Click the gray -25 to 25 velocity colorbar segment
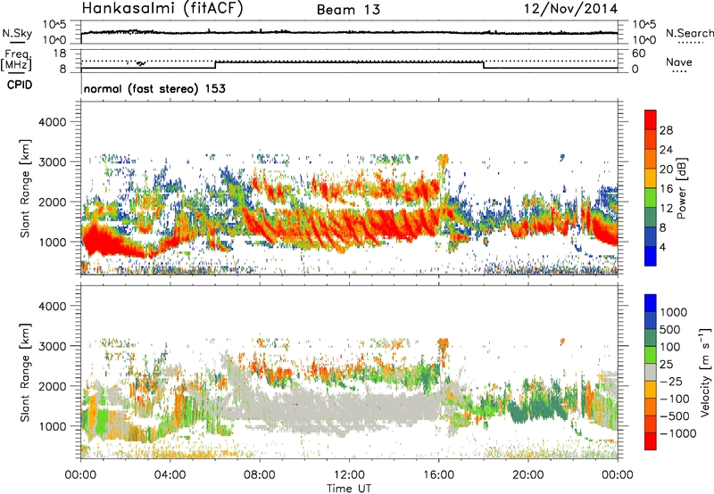714x494 pixels. [651, 372]
